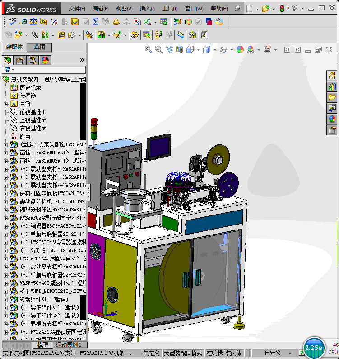
Task: Click Zoom to Area icon
Action: pyautogui.click(x=158, y=49)
